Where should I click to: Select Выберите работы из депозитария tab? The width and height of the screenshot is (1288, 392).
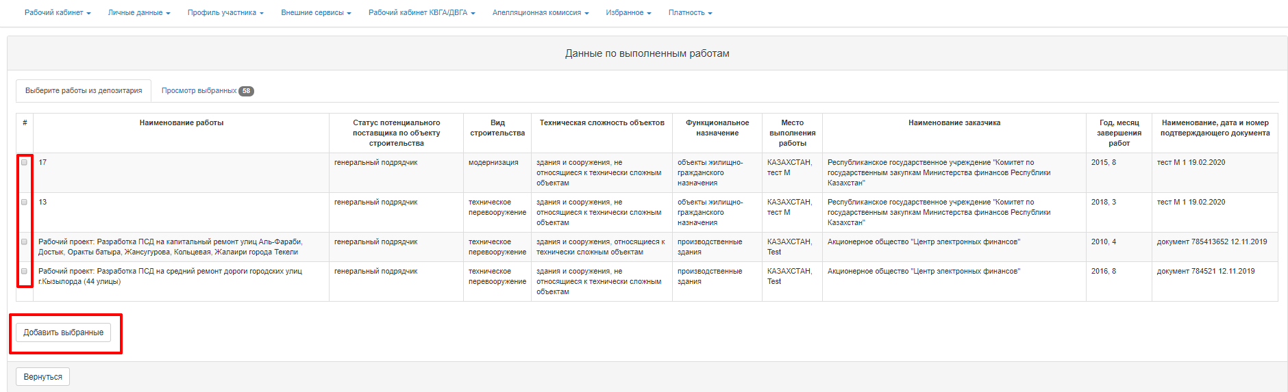[84, 91]
